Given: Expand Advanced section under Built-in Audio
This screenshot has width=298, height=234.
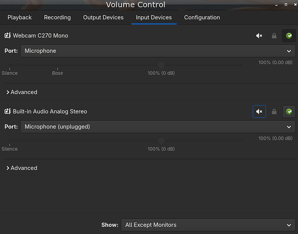Looking at the screenshot, I should [x=22, y=168].
